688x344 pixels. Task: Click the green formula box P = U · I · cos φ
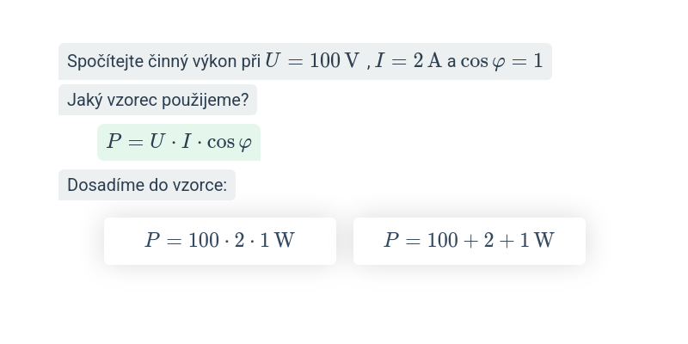point(179,142)
